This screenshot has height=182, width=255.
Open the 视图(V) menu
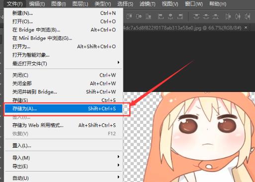click(170, 3)
